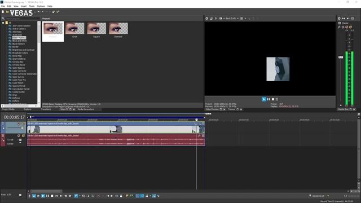Image resolution: width=361 pixels, height=203 pixels.
Task: Select Active Camera in the effects list
Action: (19, 29)
